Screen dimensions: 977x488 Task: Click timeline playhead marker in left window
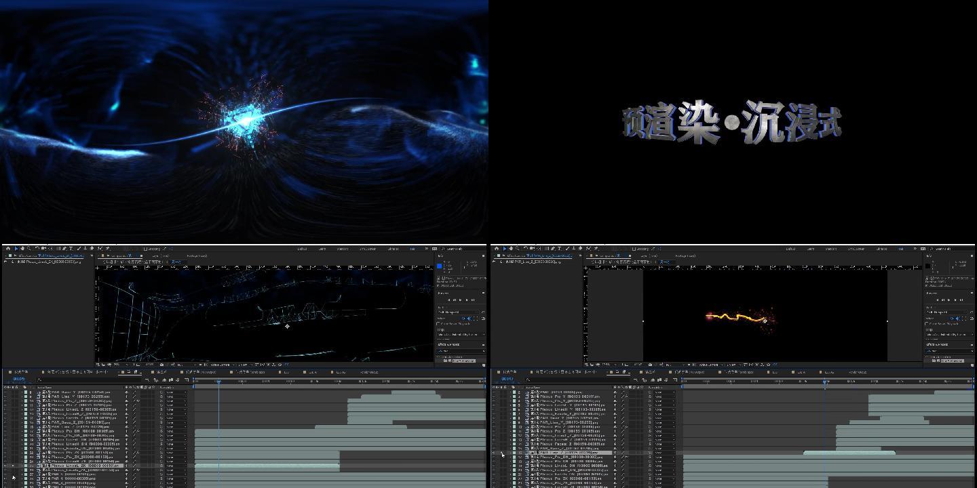(218, 382)
